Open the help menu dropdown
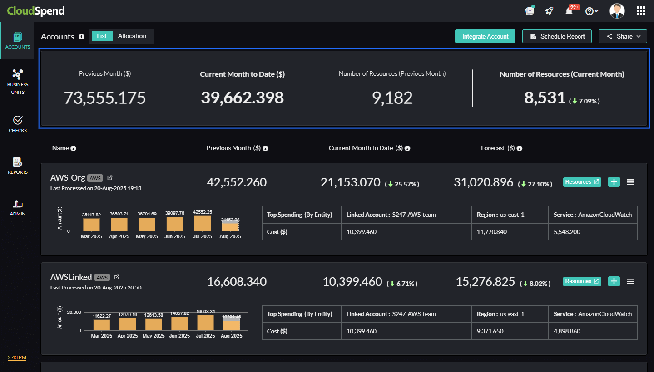 [x=591, y=11]
